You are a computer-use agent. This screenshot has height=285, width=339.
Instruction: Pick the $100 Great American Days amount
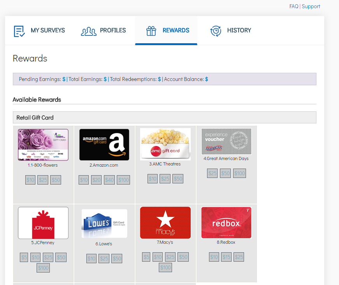pos(240,173)
